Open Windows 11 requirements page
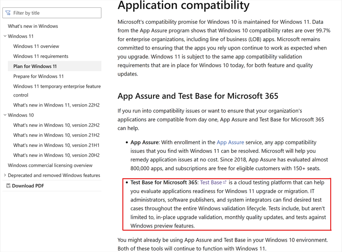This screenshot has height=252, width=342. coord(41,56)
